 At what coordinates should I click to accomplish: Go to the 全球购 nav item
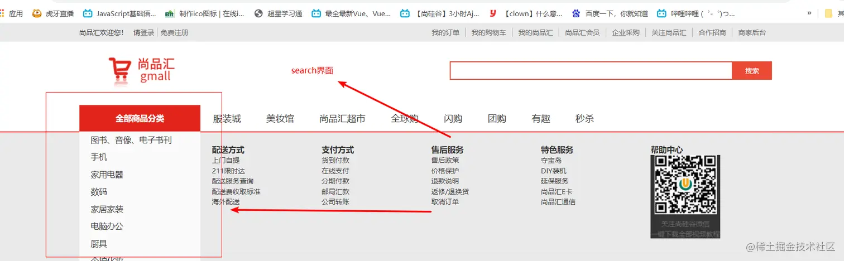[x=405, y=118]
